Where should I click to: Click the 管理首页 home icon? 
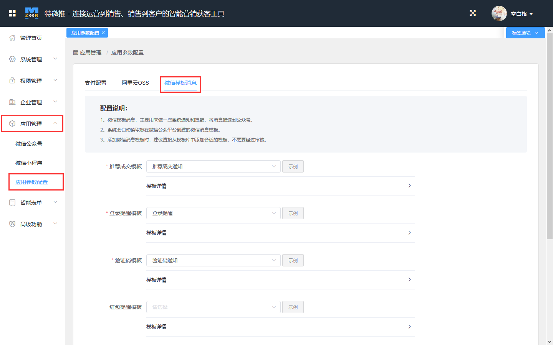(x=12, y=38)
